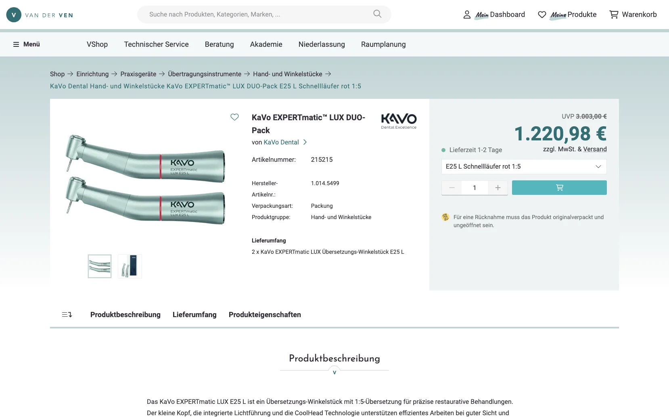Click the table of contents sort icon
The height and width of the screenshot is (418, 669).
pos(67,315)
